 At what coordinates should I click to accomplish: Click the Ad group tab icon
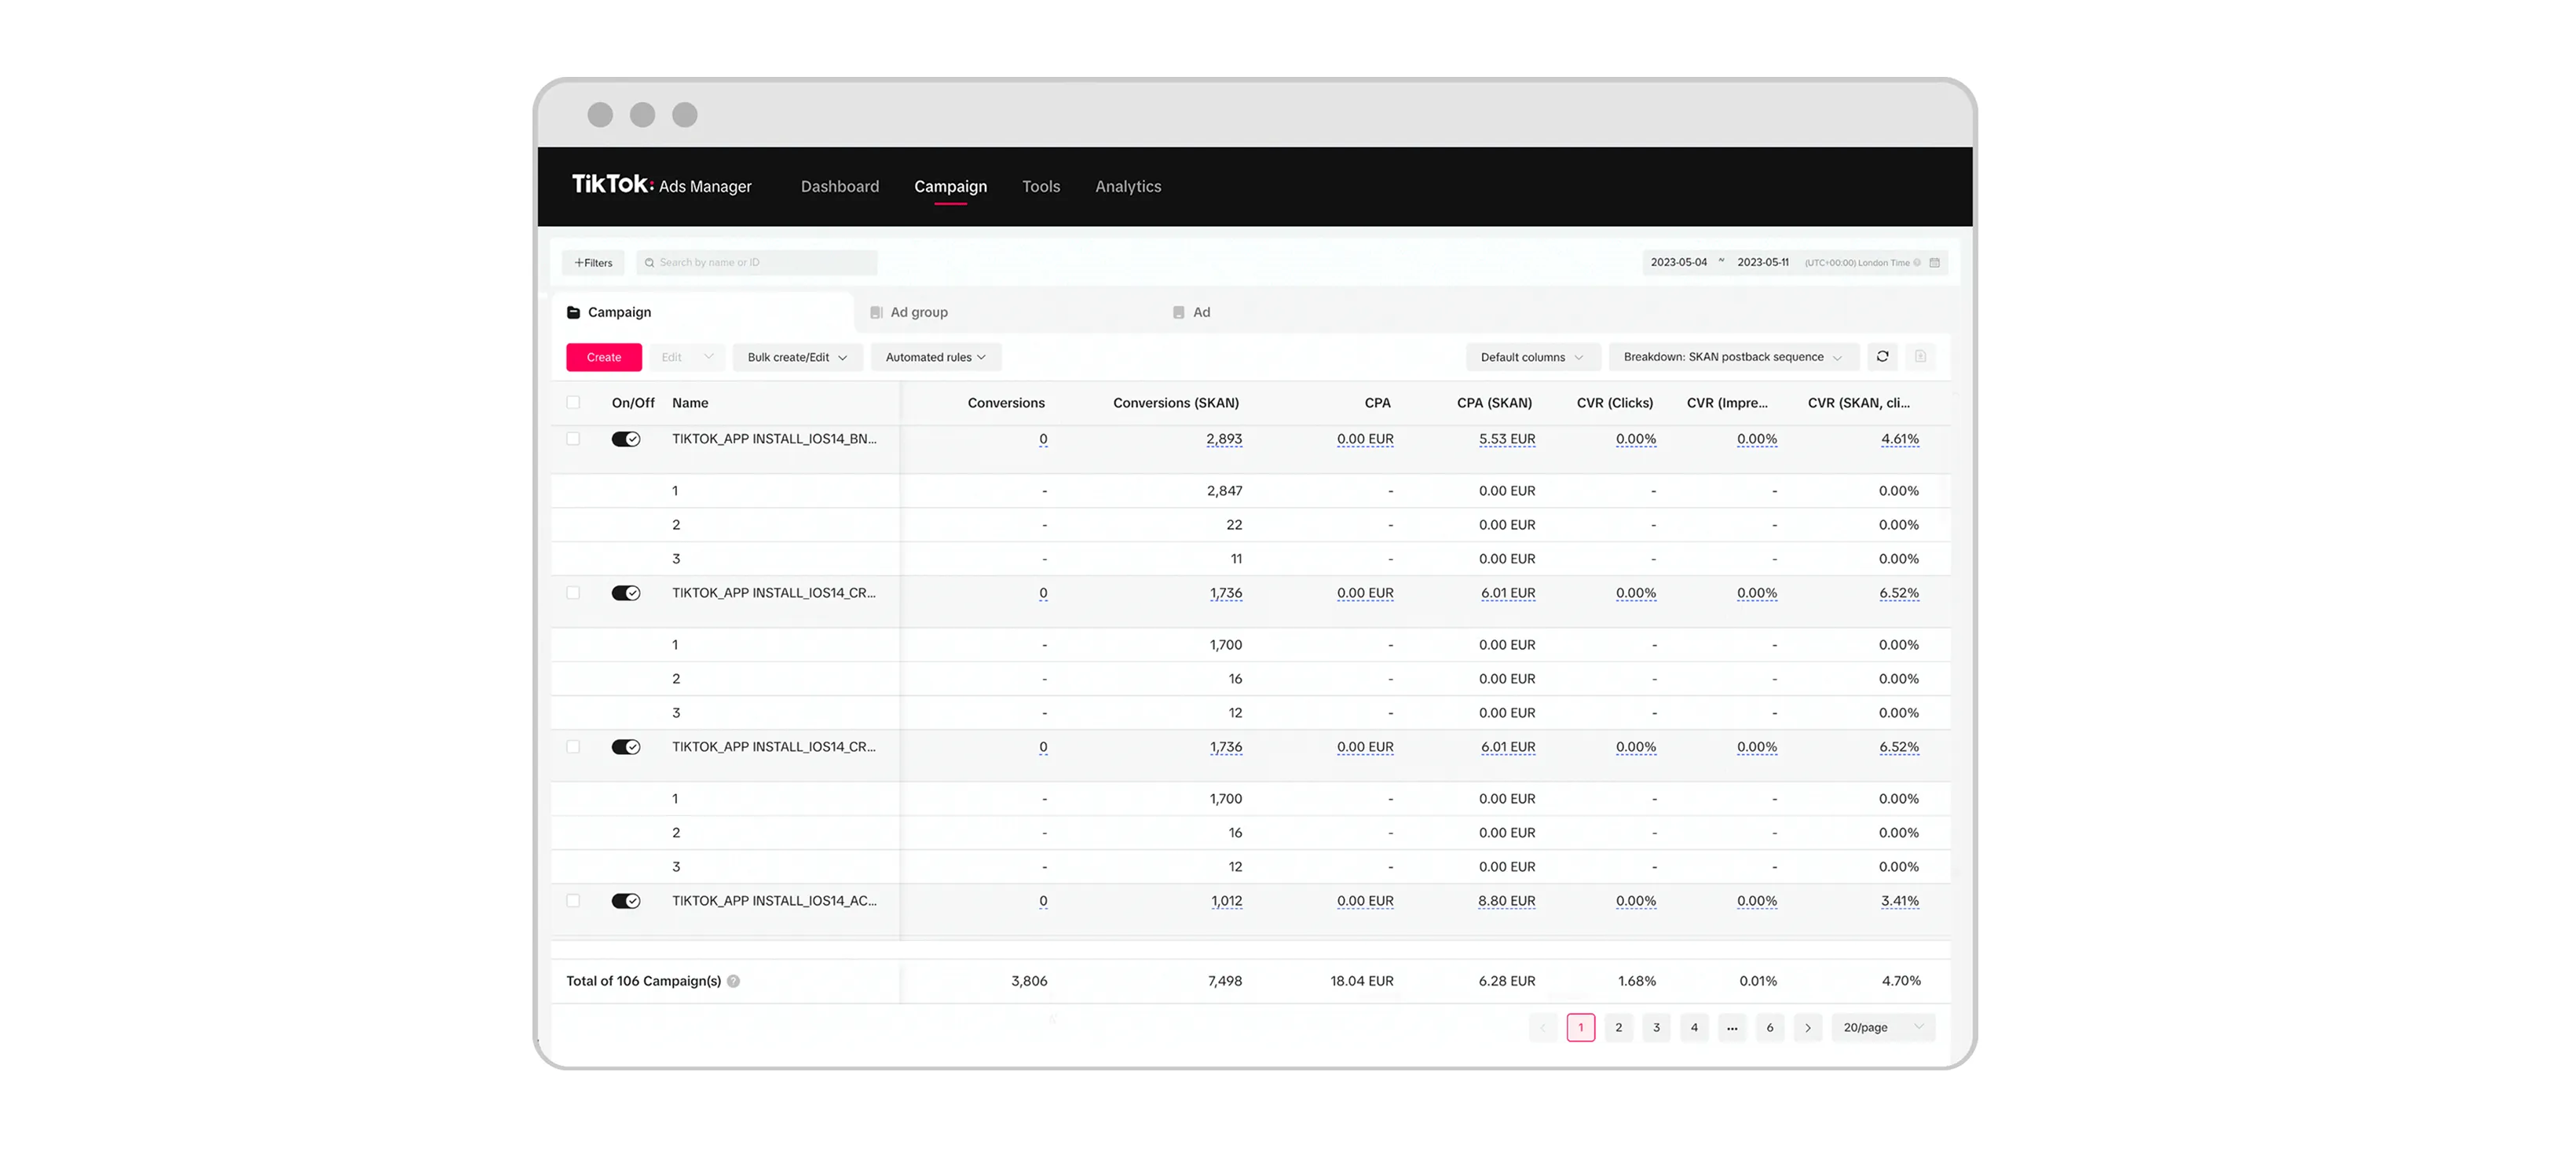pos(876,313)
